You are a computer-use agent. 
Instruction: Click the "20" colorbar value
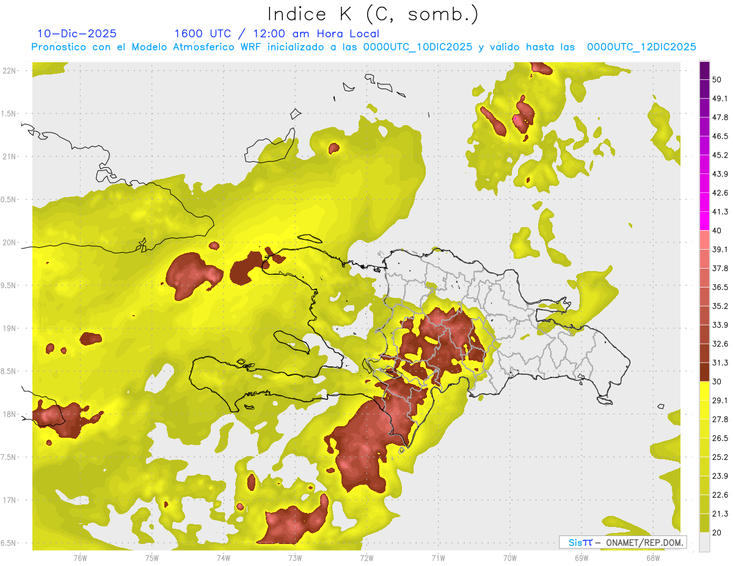[x=718, y=532]
